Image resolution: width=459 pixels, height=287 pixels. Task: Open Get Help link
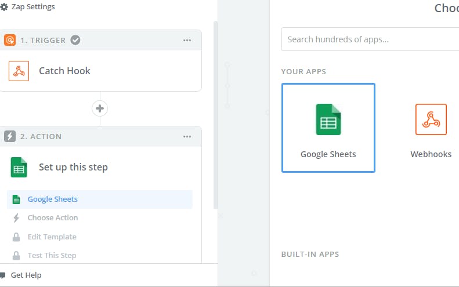click(26, 275)
